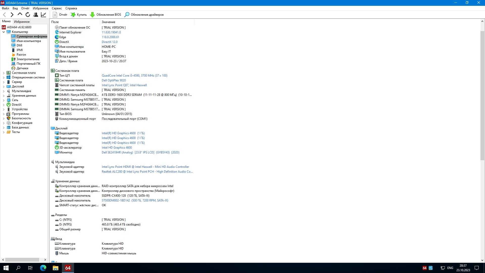Select Программы node in the tree
Screen dimensions: 485x273
(20, 114)
